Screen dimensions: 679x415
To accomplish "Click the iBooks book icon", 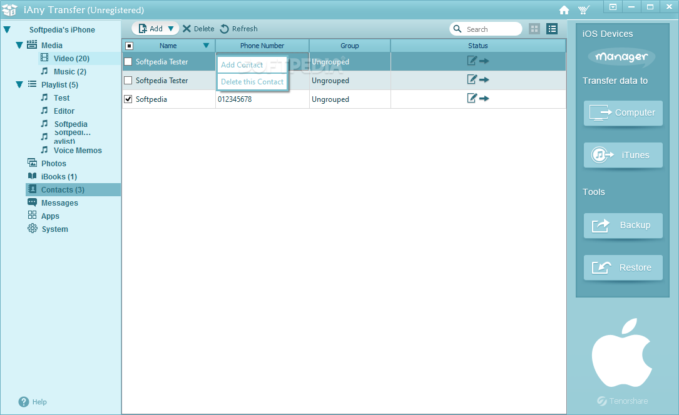I will (32, 176).
